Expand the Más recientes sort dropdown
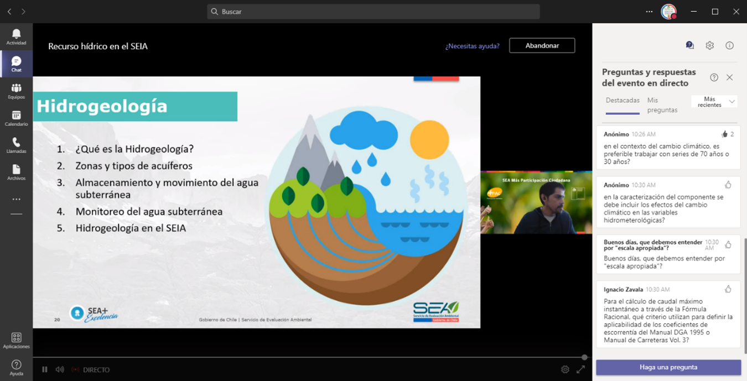Image resolution: width=747 pixels, height=381 pixels. click(714, 102)
